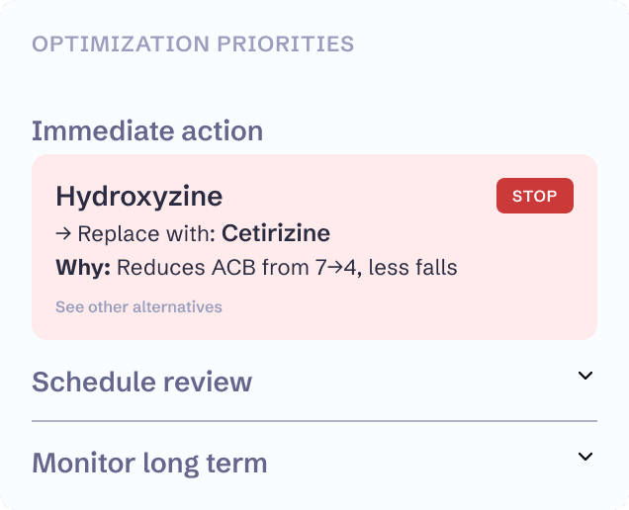Click the red STOP badge
The image size is (629, 510).
pyautogui.click(x=534, y=196)
